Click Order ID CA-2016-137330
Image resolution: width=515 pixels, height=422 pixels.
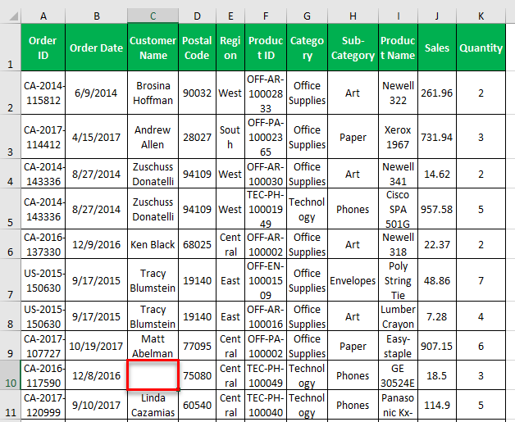(43, 244)
